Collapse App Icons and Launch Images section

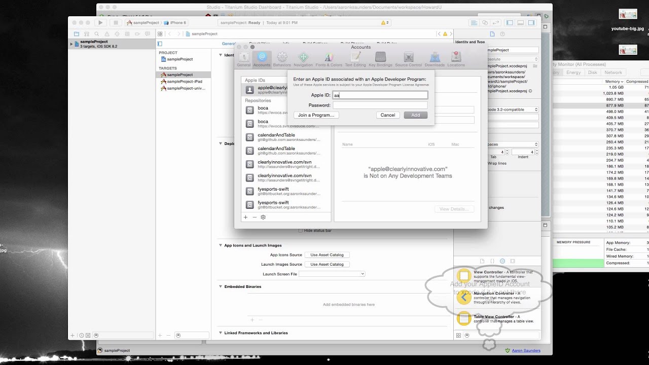tap(221, 245)
